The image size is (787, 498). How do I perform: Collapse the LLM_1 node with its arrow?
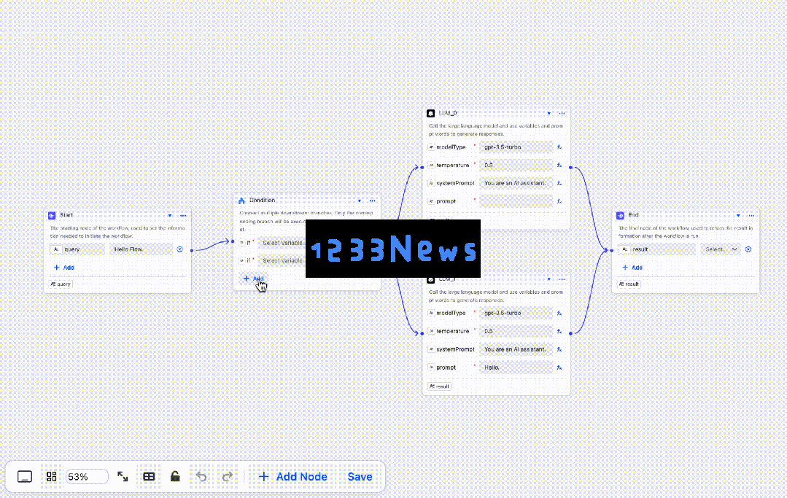[548, 279]
